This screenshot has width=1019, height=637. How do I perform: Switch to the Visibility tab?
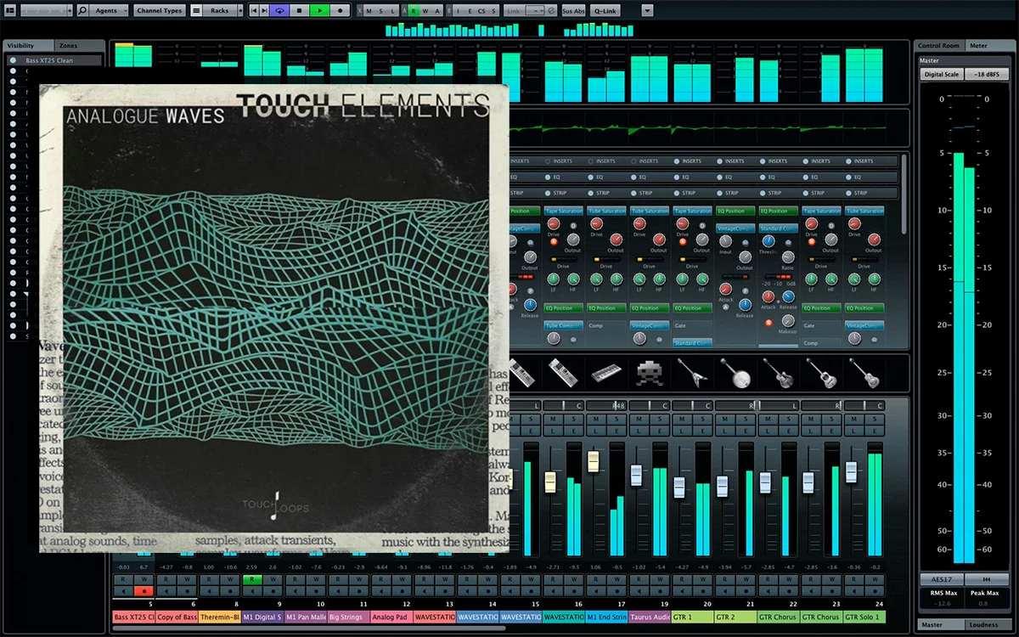28,45
